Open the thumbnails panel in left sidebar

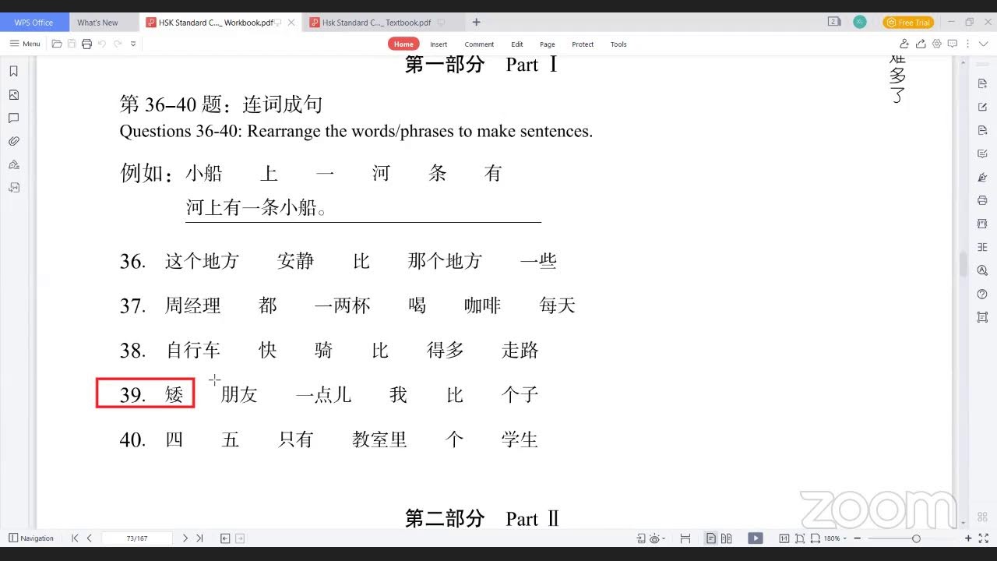click(x=13, y=94)
